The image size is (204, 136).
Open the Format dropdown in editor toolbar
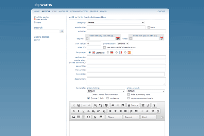point(131,117)
